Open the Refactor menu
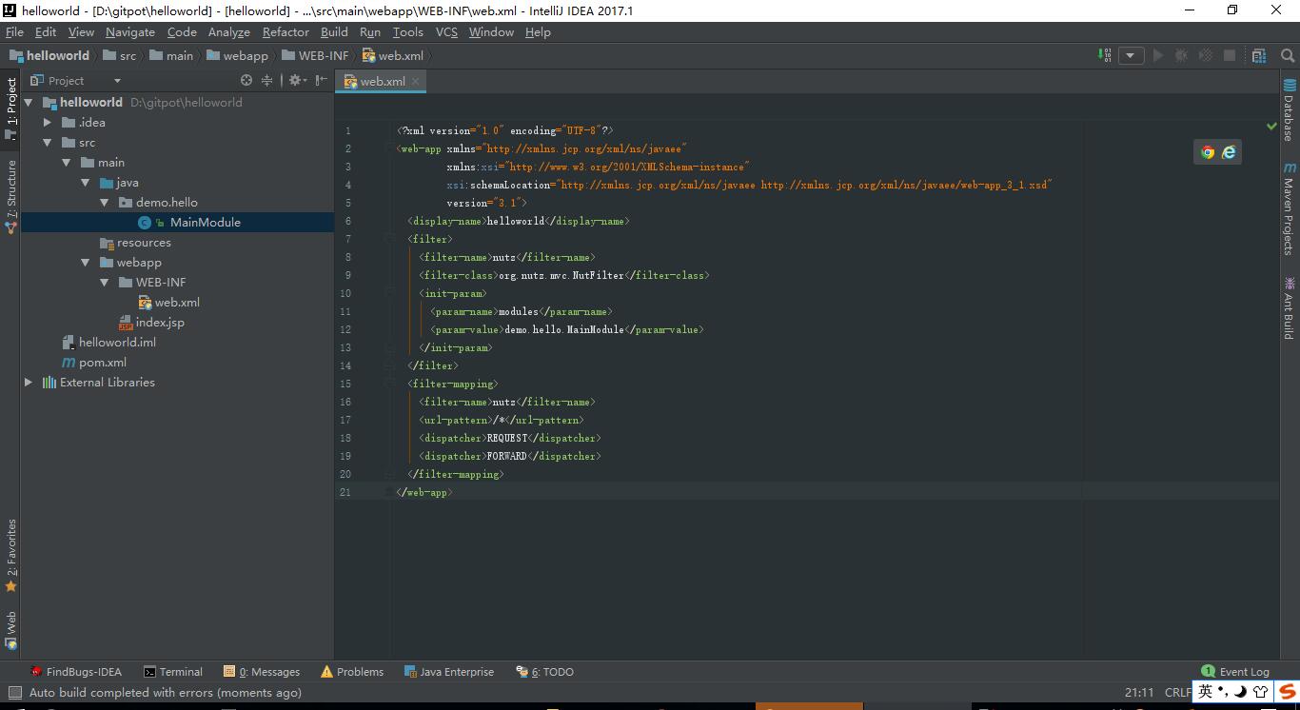Viewport: 1300px width, 710px height. (286, 32)
